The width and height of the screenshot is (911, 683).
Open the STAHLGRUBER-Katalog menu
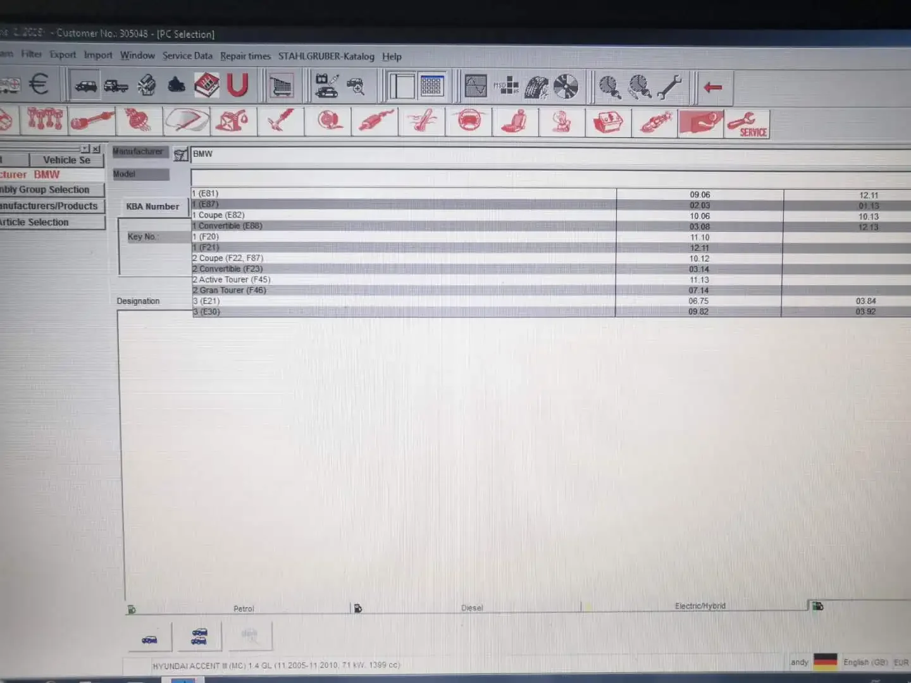pyautogui.click(x=326, y=56)
